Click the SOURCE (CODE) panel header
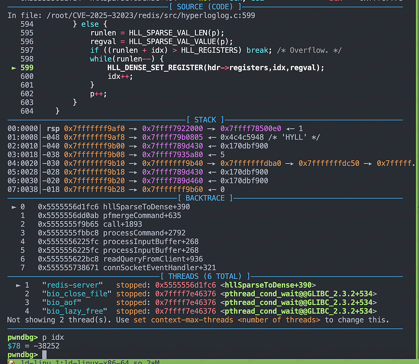Image resolution: width=419 pixels, height=364 pixels. tap(205, 7)
